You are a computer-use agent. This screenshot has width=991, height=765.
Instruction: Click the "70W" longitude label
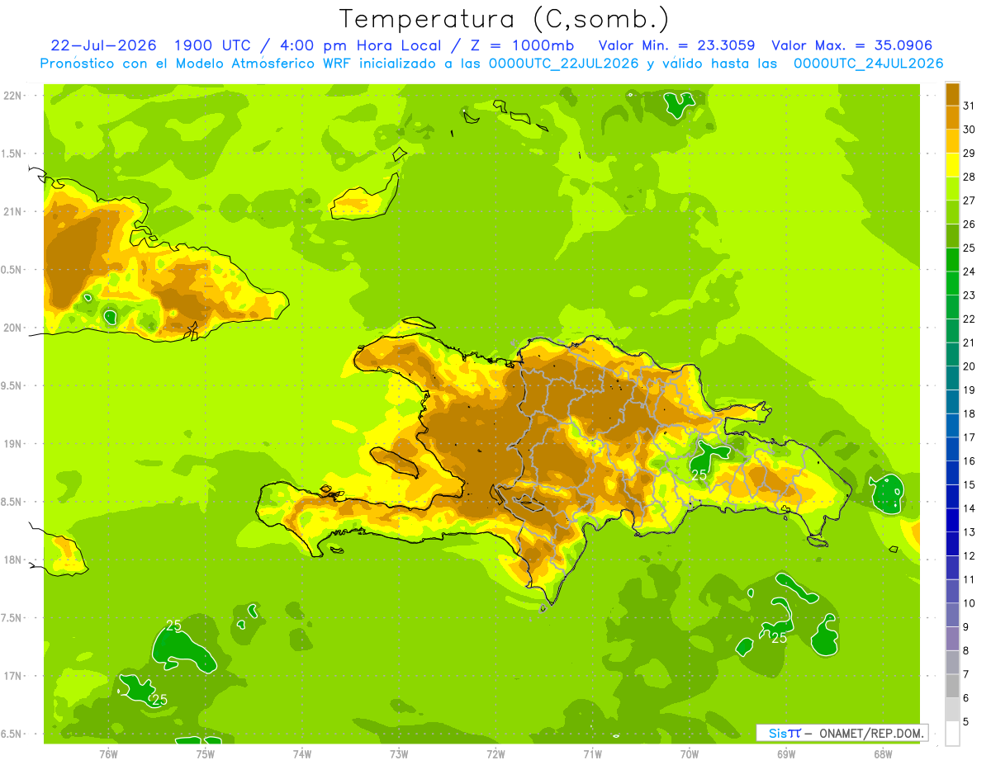pos(690,753)
